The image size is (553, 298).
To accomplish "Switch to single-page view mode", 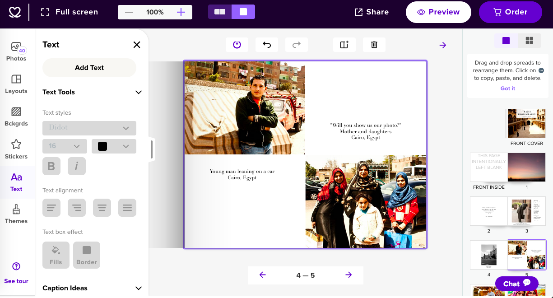I will pos(243,12).
